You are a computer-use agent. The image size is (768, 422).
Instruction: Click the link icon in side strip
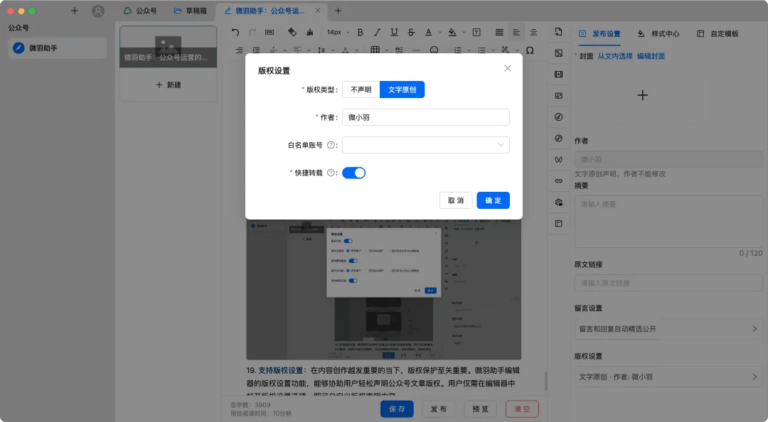coord(559,181)
